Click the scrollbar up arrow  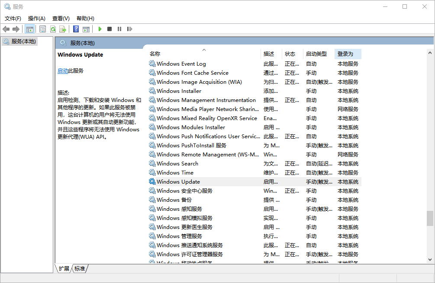coord(430,53)
